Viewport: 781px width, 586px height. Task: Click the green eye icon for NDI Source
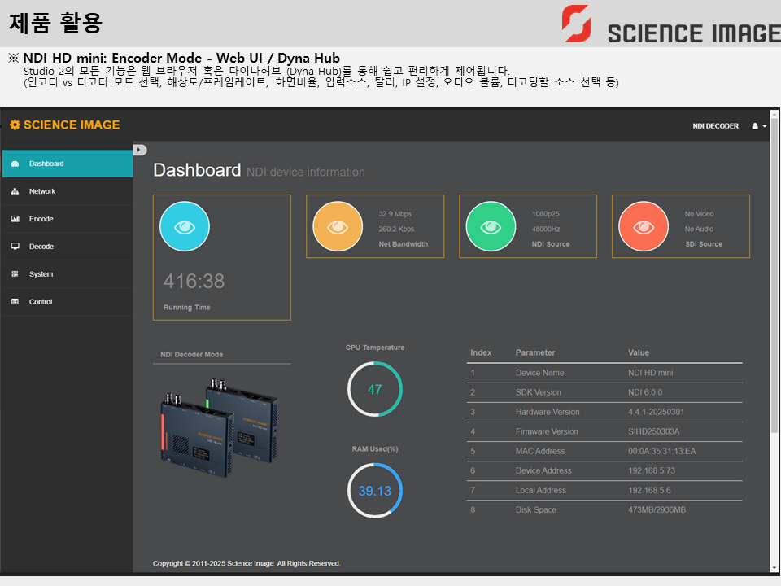(x=491, y=227)
